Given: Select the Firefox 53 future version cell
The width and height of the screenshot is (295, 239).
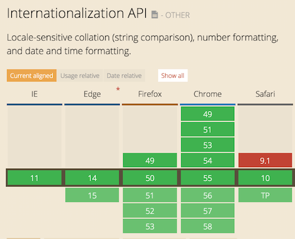Looking at the screenshot, I should pos(150,226).
